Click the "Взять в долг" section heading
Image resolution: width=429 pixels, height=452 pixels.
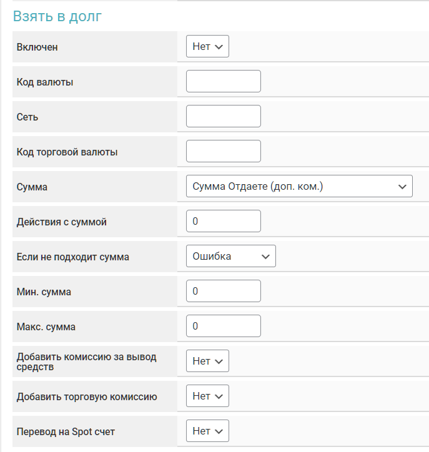point(57,17)
